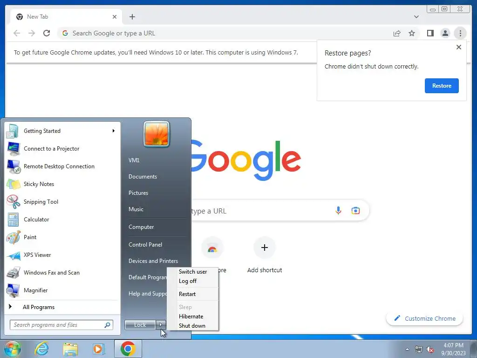
Task: Launch XPS Viewer
Action: pos(62,255)
